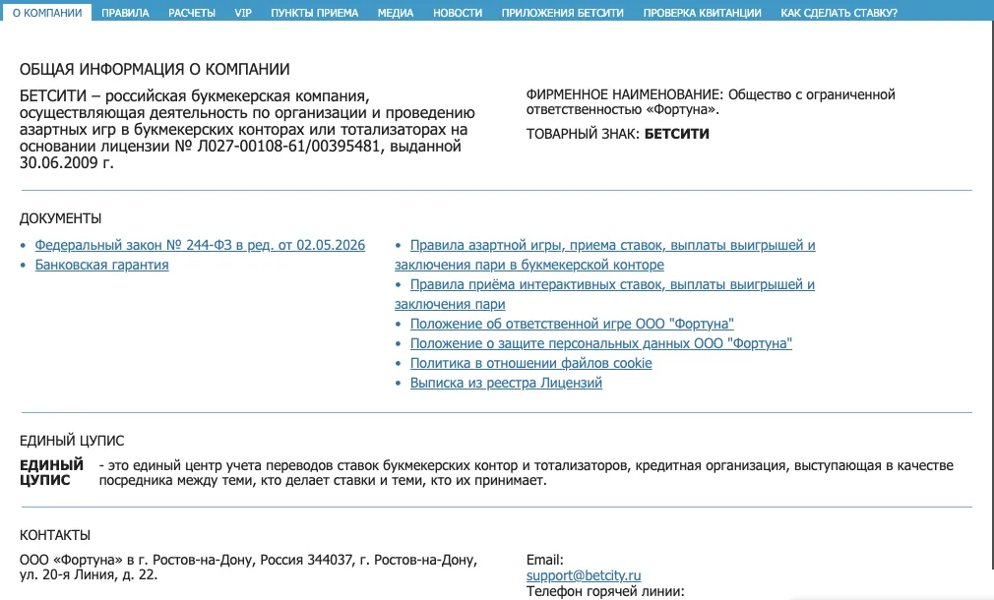Viewport: 994px width, 600px height.
Task: Go to ПРИЛОЖЕНИЯ БЕТСИТИ
Action: point(562,12)
